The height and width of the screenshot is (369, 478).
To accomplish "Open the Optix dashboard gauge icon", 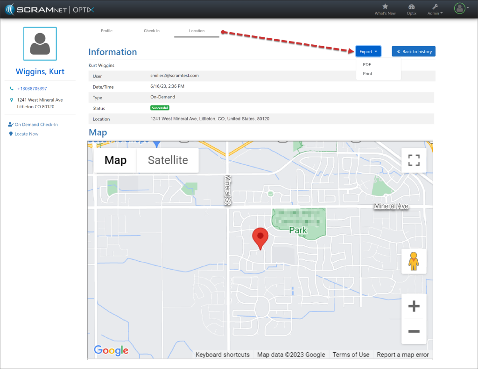I will [411, 7].
